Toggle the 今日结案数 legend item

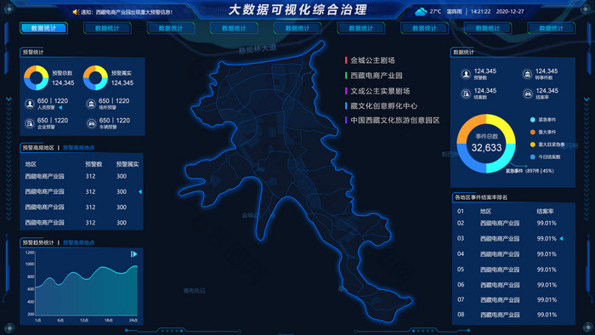click(546, 156)
